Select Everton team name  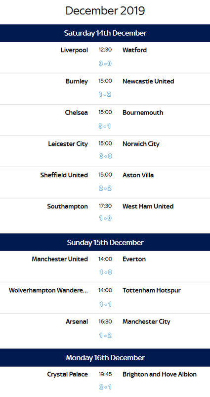point(134,259)
